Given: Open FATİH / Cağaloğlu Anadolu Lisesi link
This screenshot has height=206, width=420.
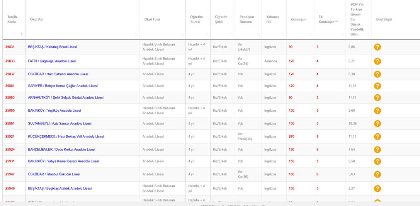Looking at the screenshot, I should [x=52, y=61].
